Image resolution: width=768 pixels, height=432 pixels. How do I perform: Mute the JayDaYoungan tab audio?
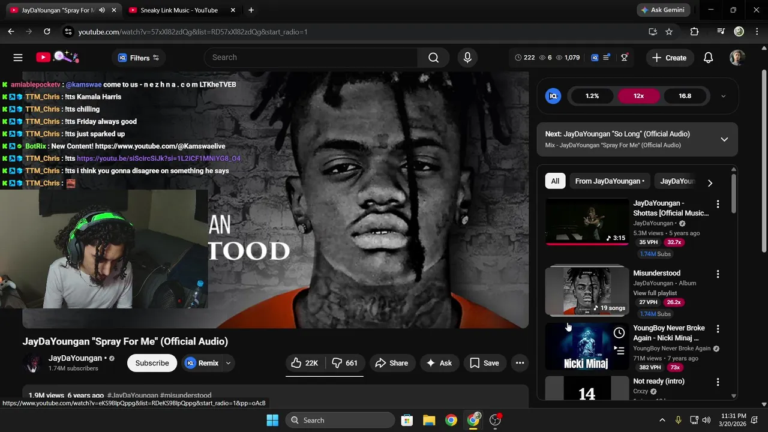[x=102, y=10]
